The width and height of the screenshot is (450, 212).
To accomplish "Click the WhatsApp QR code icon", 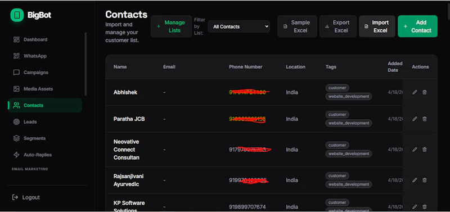I will (16, 56).
